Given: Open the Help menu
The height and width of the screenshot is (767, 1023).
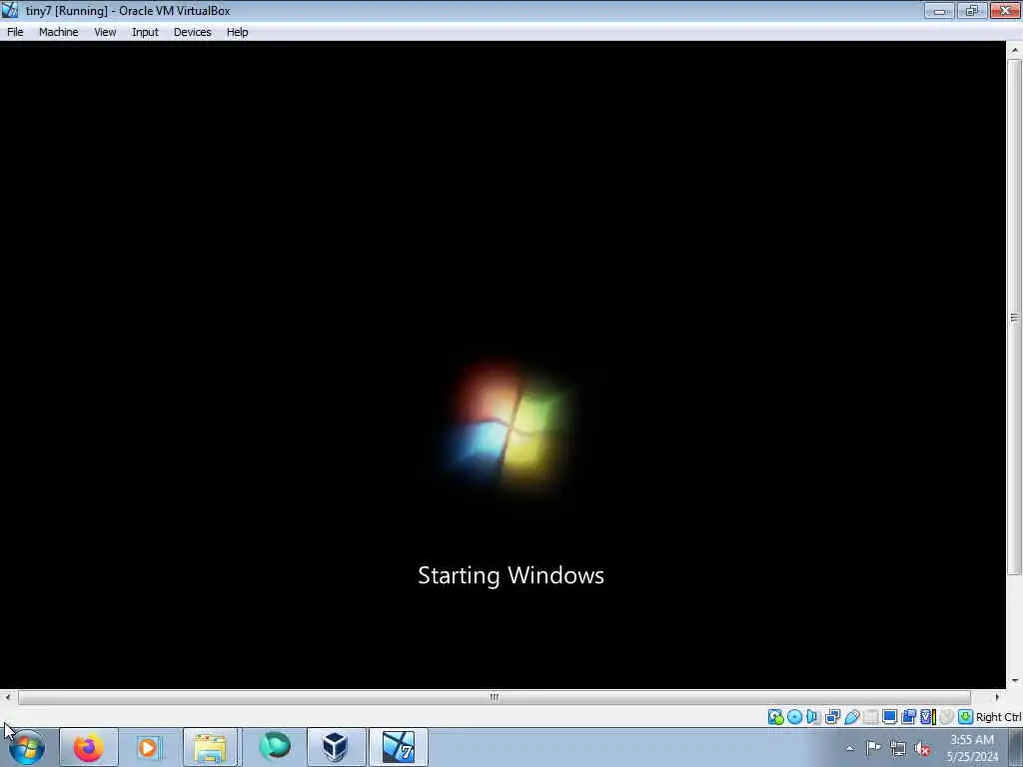Looking at the screenshot, I should click(238, 32).
